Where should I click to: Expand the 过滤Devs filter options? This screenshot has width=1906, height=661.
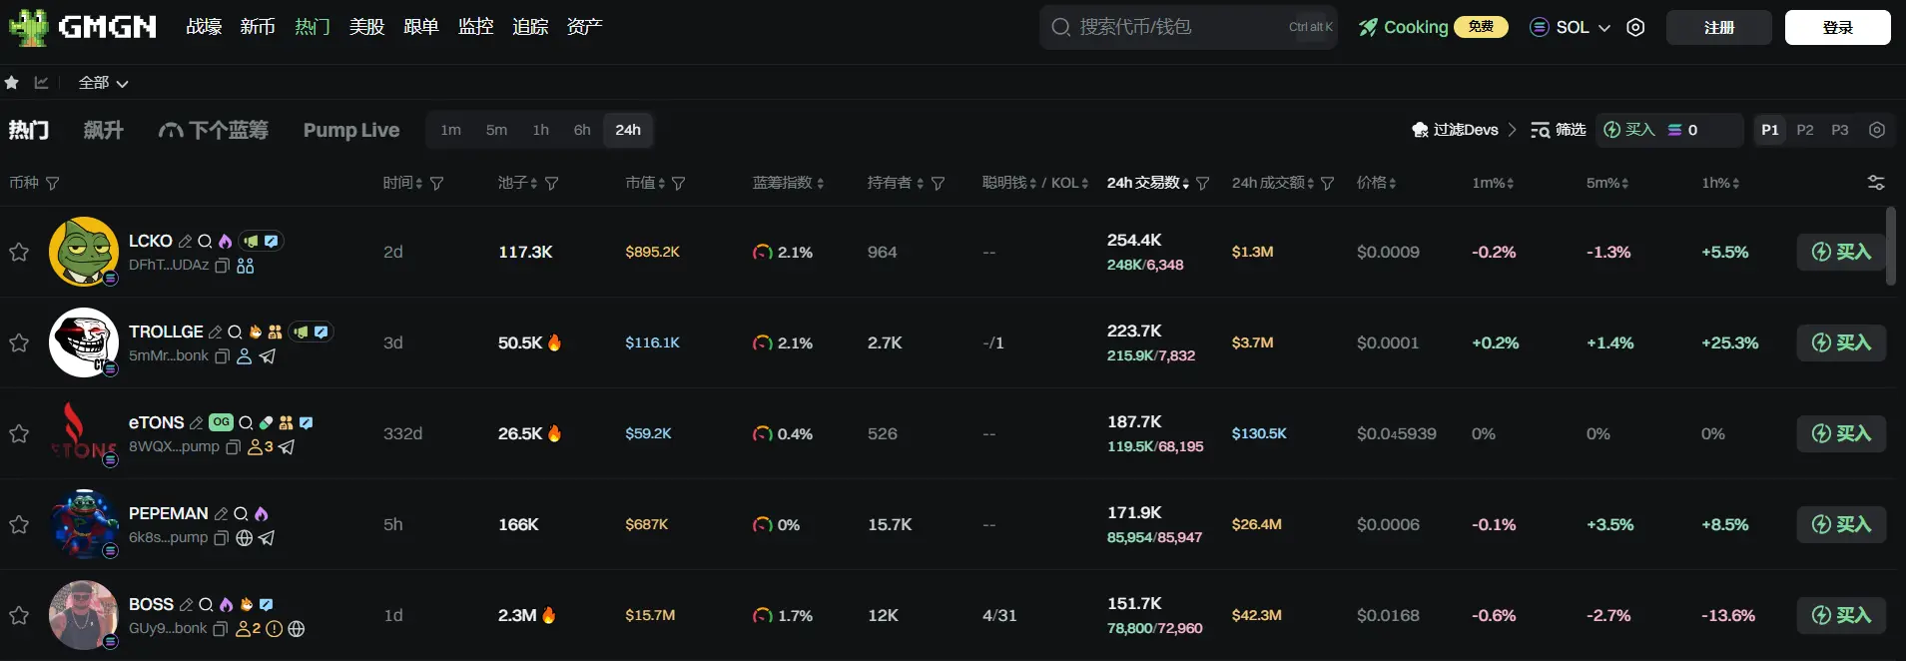[x=1465, y=130]
